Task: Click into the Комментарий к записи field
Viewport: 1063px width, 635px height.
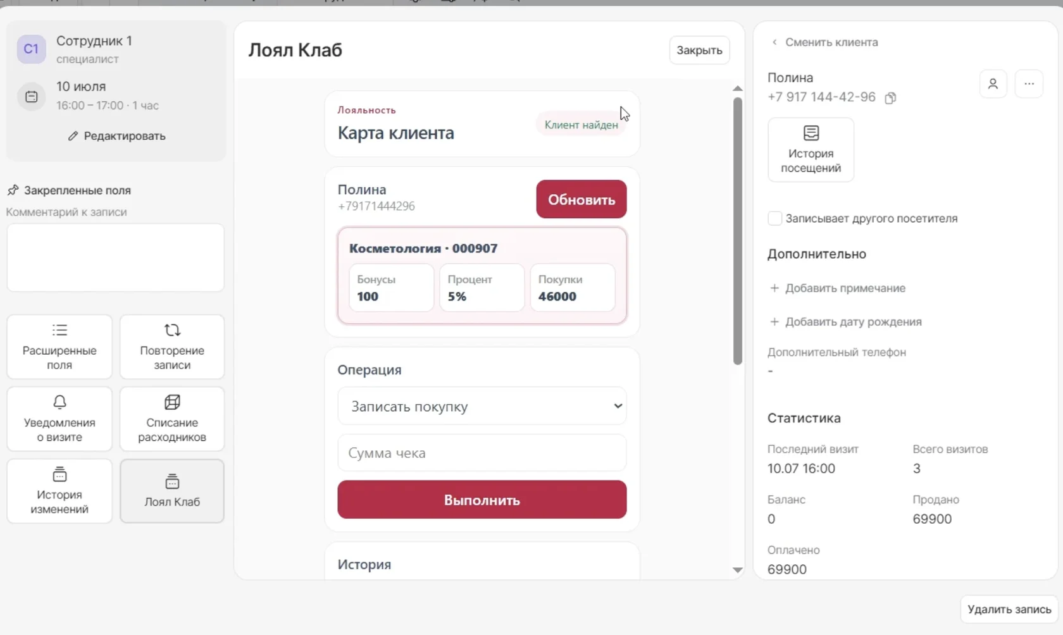Action: 115,257
